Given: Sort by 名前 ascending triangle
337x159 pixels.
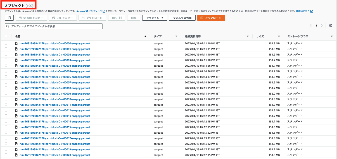Looking at the screenshot, I should 145,37.
